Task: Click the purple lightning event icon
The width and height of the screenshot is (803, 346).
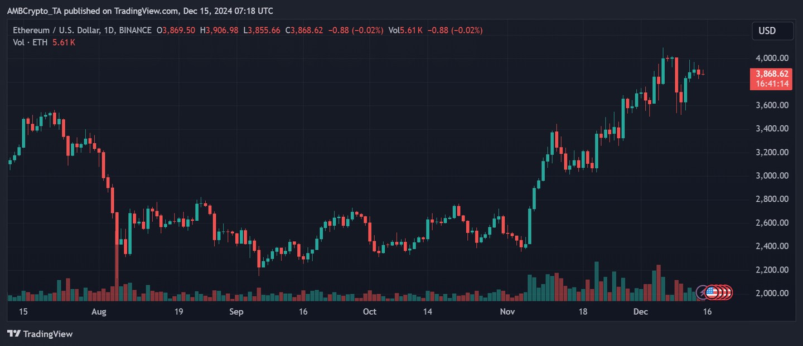Action: pyautogui.click(x=702, y=292)
